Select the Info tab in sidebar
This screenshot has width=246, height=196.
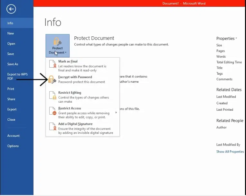[17, 23]
